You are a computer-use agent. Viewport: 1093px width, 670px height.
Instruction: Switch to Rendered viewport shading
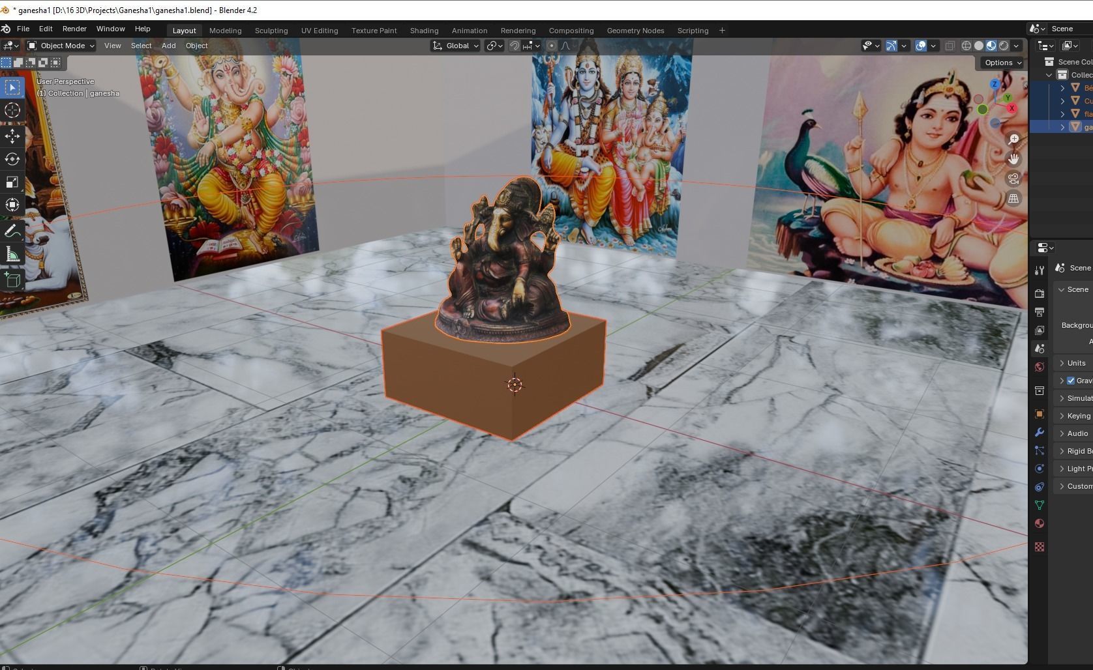click(1004, 46)
